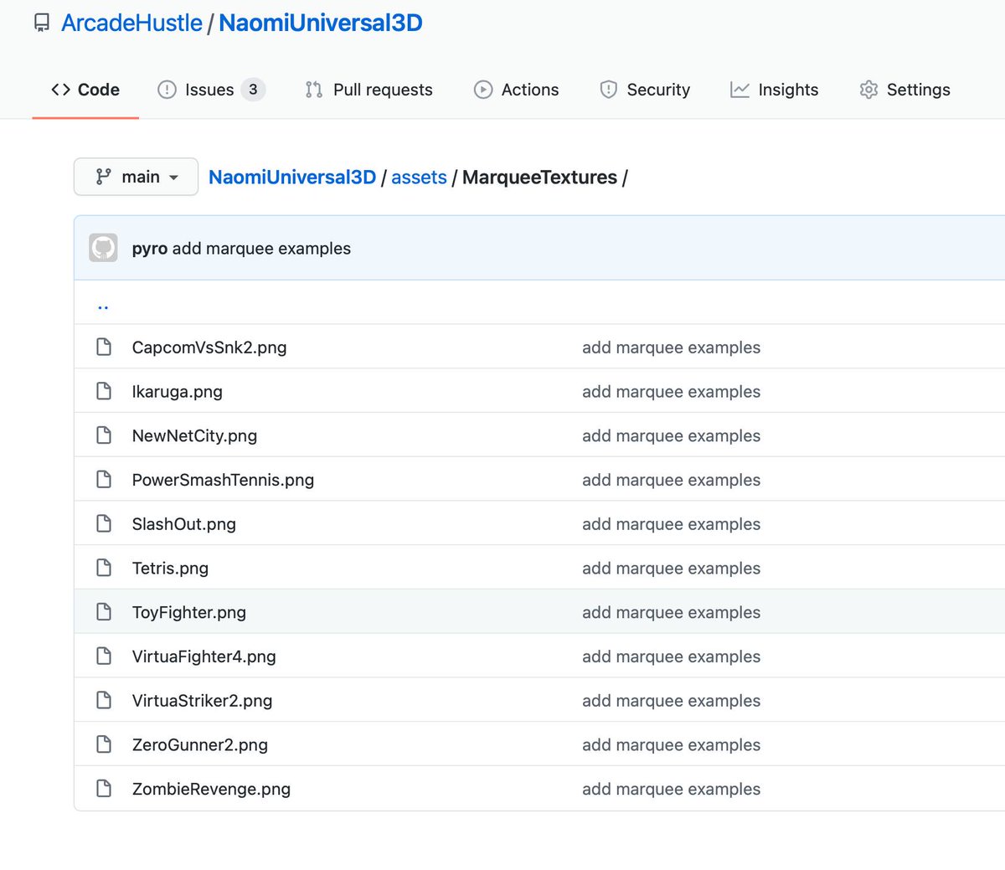Open VirtuaFighter4.png file
Screen dimensions: 1005x870
204,656
